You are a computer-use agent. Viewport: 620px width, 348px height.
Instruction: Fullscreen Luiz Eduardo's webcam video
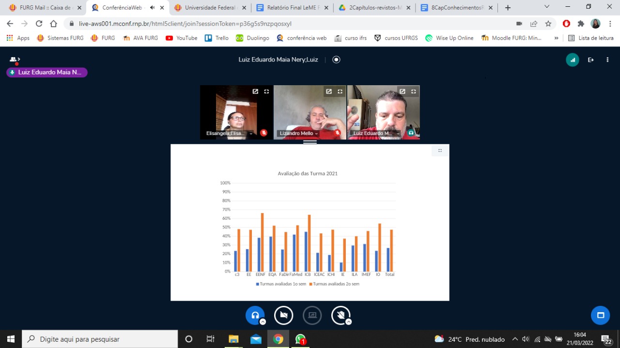pos(414,91)
